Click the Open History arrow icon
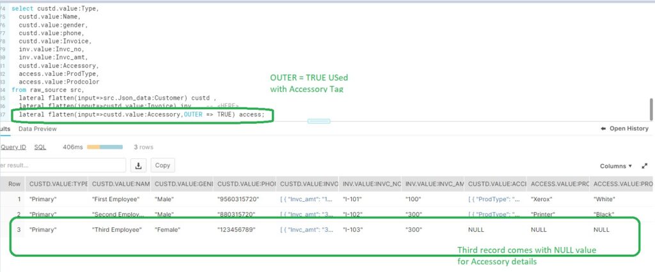The image size is (655, 272). pos(603,129)
